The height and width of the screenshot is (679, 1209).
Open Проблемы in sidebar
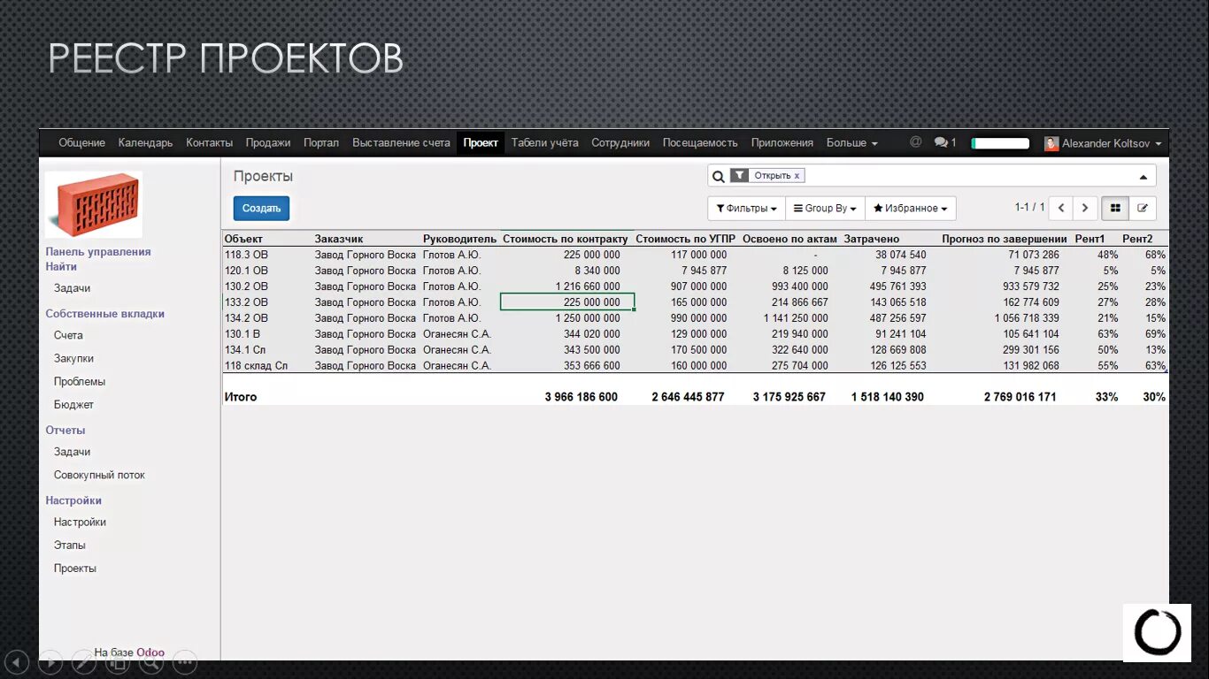(x=80, y=381)
